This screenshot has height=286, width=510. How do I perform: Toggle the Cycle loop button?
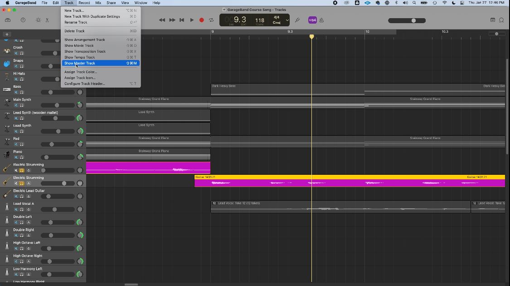pyautogui.click(x=211, y=20)
